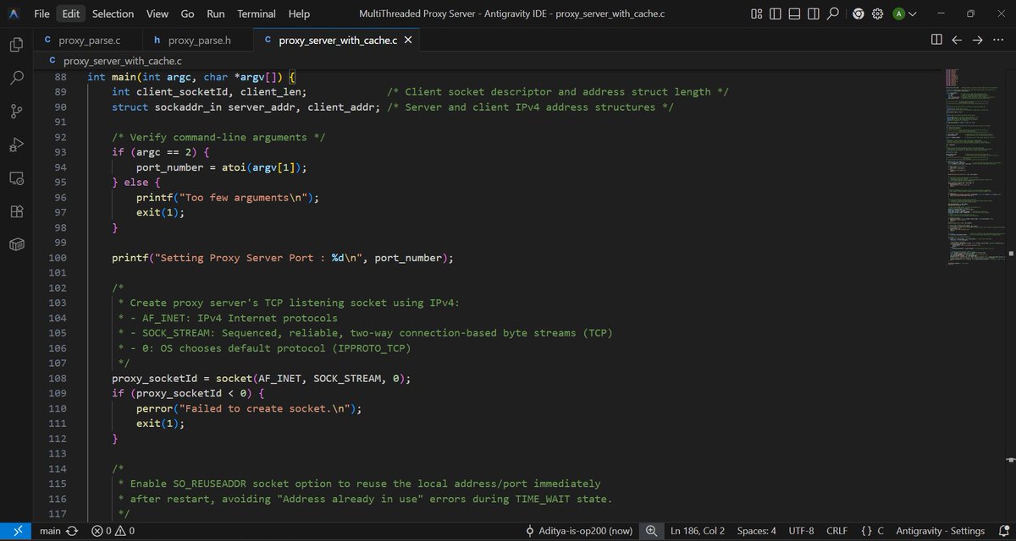Click the code minimap overview
The image size is (1016, 541).
(x=975, y=167)
